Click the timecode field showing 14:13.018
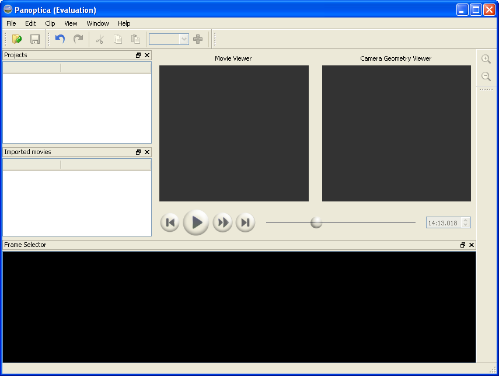The height and width of the screenshot is (376, 499). pos(444,223)
